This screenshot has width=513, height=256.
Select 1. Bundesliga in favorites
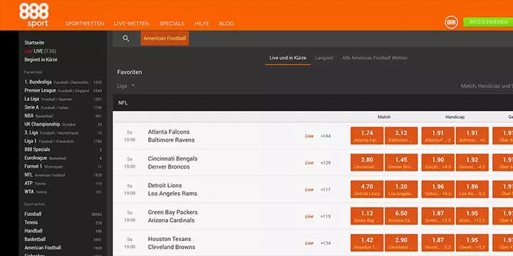coord(63,82)
